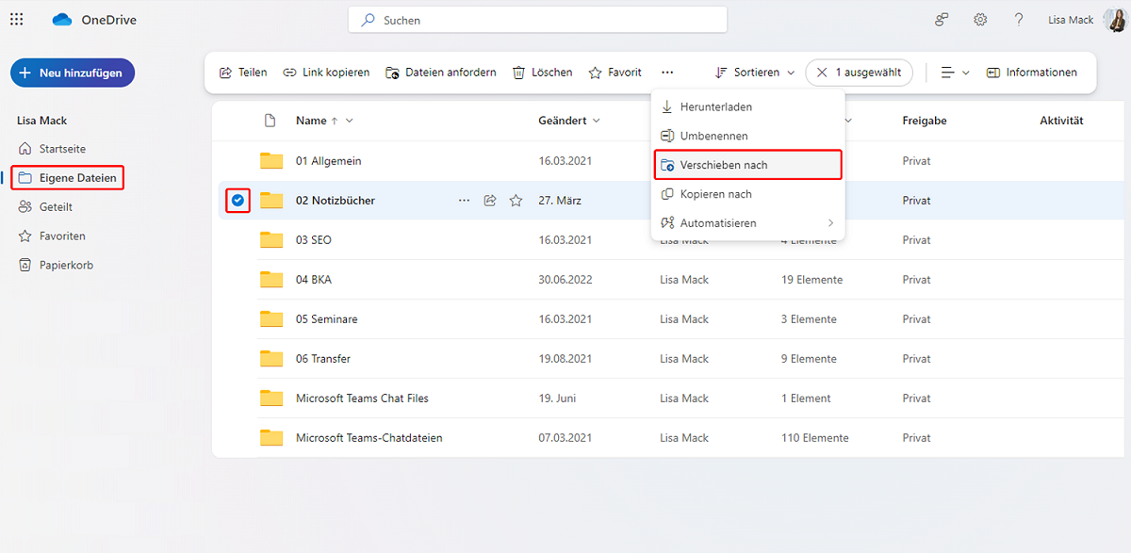
Task: Choose Umbenennen from the menu
Action: coord(747,137)
